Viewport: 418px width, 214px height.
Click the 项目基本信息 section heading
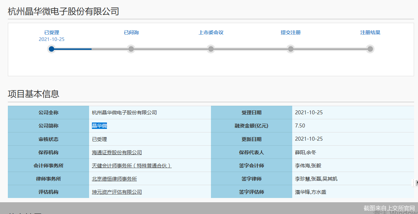coord(33,94)
